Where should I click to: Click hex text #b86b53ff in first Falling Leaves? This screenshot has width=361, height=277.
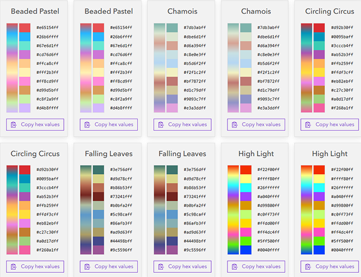(121, 188)
